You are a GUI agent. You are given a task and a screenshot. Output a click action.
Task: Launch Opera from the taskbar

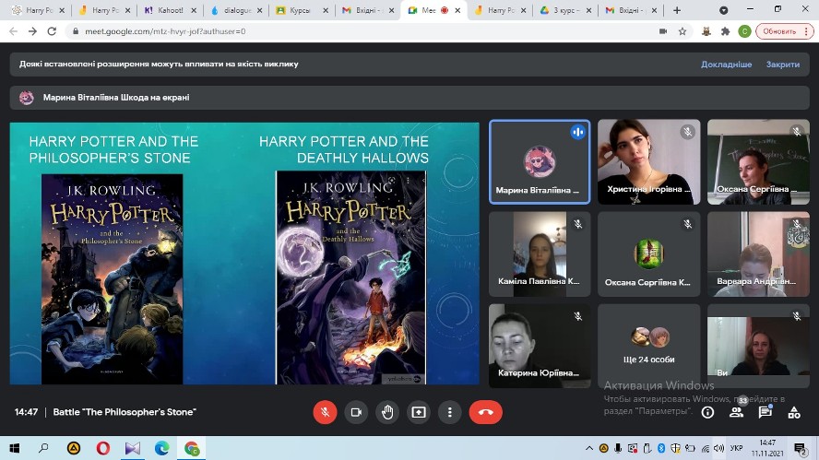103,448
